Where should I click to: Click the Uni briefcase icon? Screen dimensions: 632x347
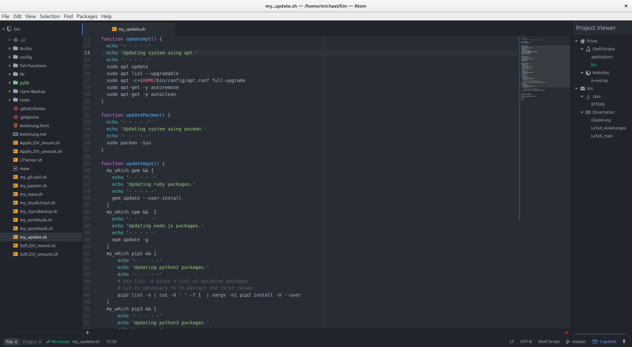pyautogui.click(x=583, y=89)
